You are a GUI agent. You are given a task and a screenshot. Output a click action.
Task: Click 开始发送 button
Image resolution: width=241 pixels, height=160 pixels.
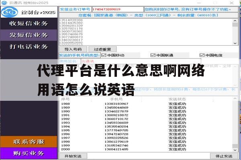pos(73,156)
